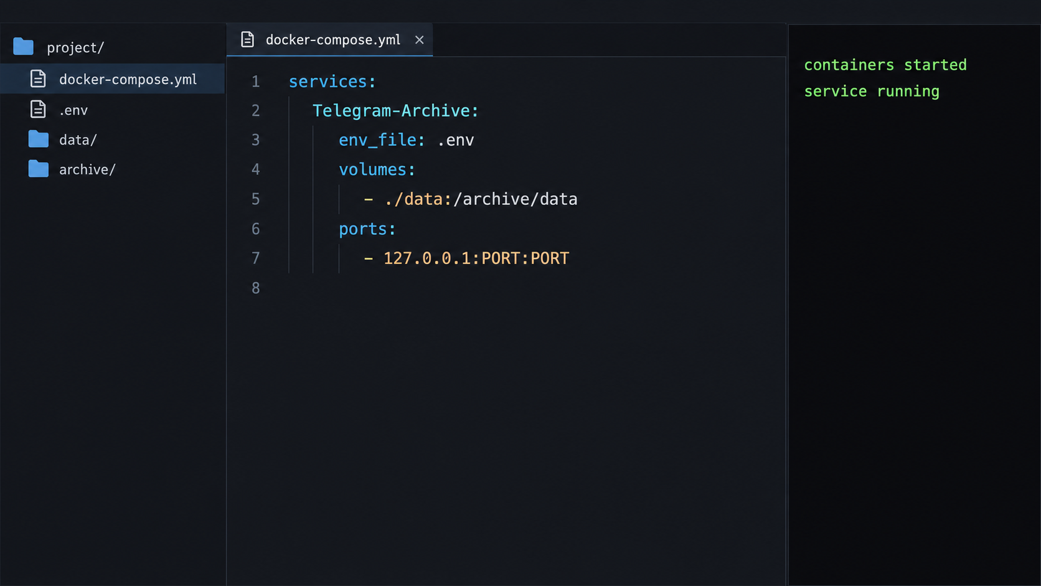Image resolution: width=1041 pixels, height=586 pixels.
Task: Click the .env file icon
Action: (x=38, y=109)
